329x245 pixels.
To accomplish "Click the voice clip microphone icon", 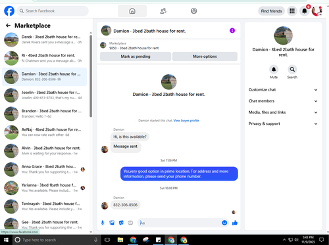I will 103,223.
